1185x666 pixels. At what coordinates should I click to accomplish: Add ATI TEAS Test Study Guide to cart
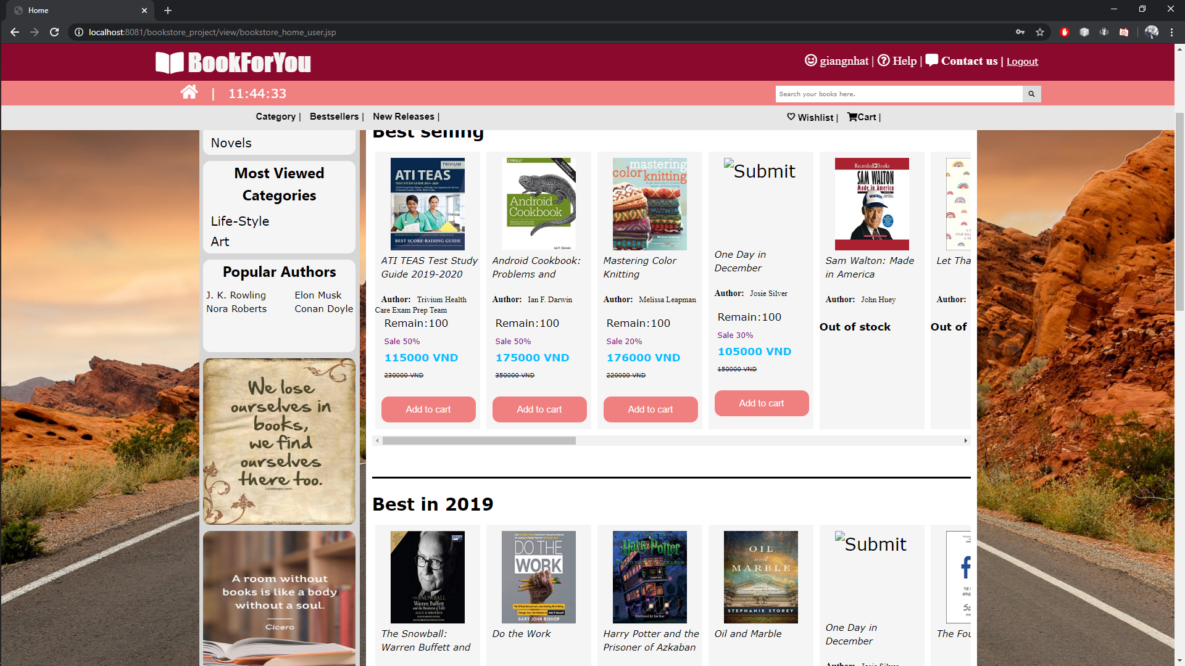click(x=428, y=409)
